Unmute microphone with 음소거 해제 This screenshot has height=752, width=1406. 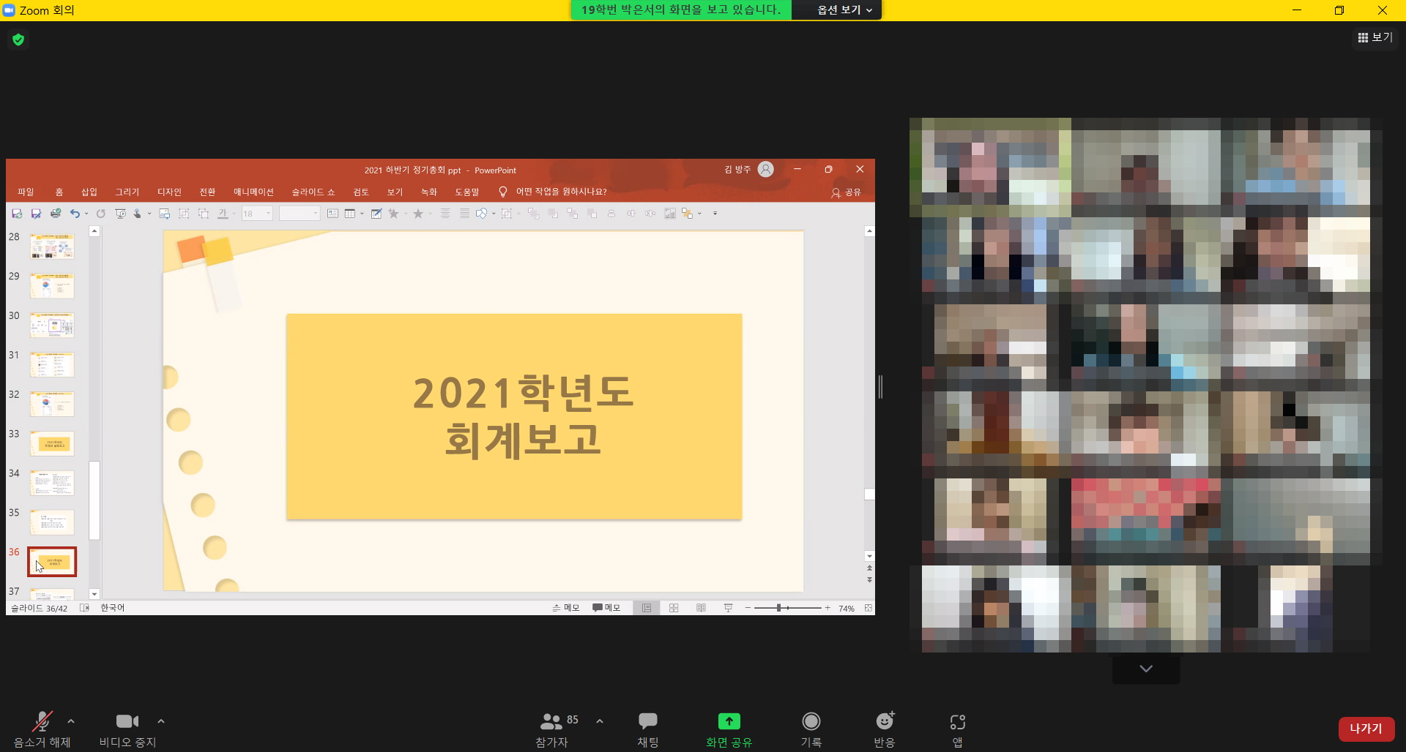[x=42, y=722]
